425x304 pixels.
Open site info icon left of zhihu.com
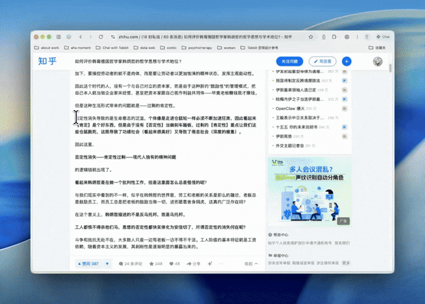coord(113,37)
